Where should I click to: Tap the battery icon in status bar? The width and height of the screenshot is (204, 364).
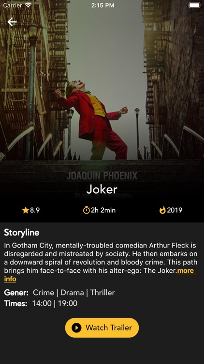point(194,5)
